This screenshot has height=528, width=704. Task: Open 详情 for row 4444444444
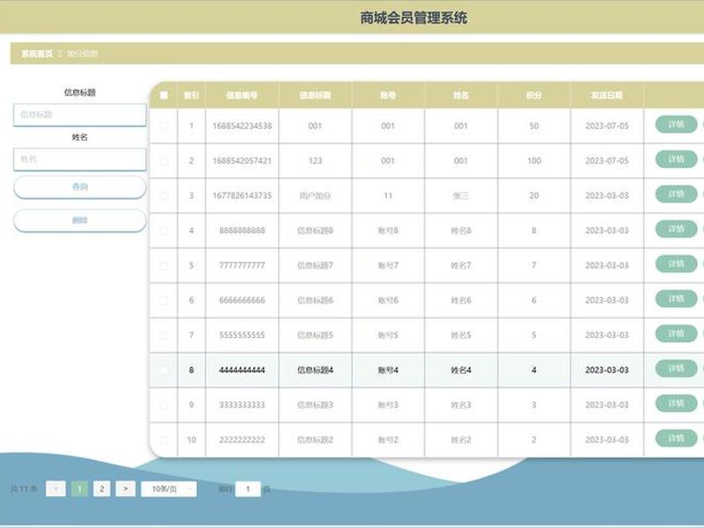[676, 368]
